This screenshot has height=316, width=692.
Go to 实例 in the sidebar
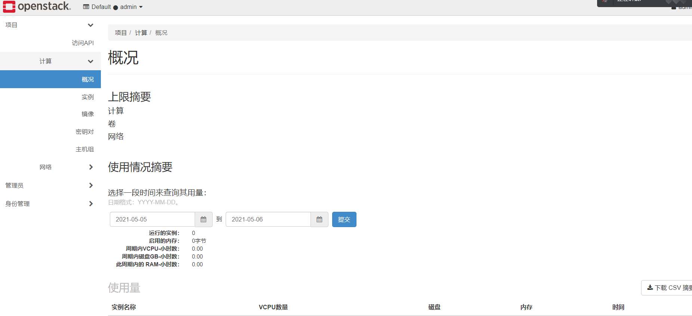click(x=88, y=97)
